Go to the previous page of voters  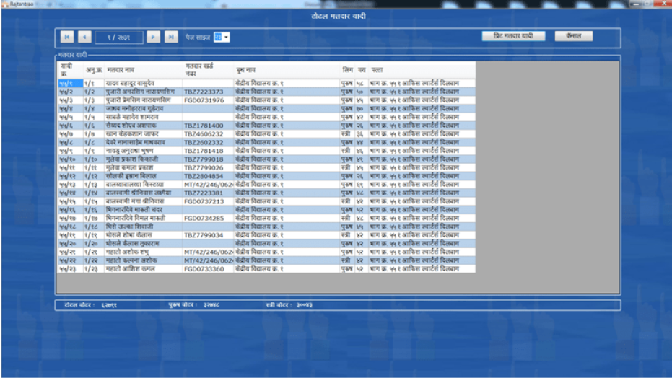[x=84, y=37]
